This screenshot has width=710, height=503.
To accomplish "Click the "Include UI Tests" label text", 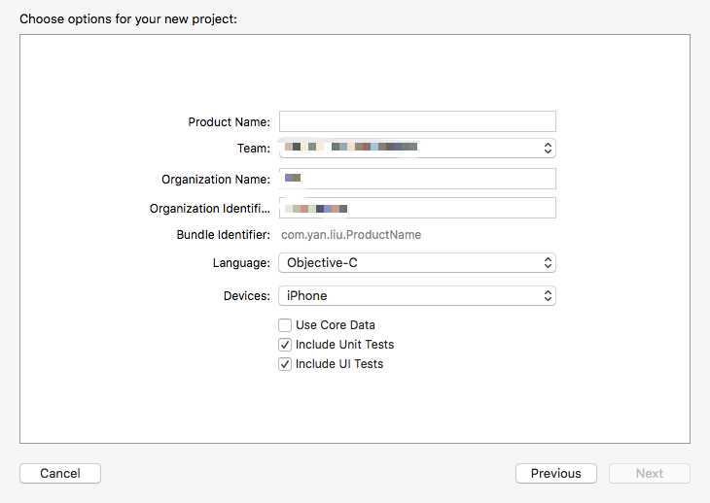I will (x=339, y=364).
